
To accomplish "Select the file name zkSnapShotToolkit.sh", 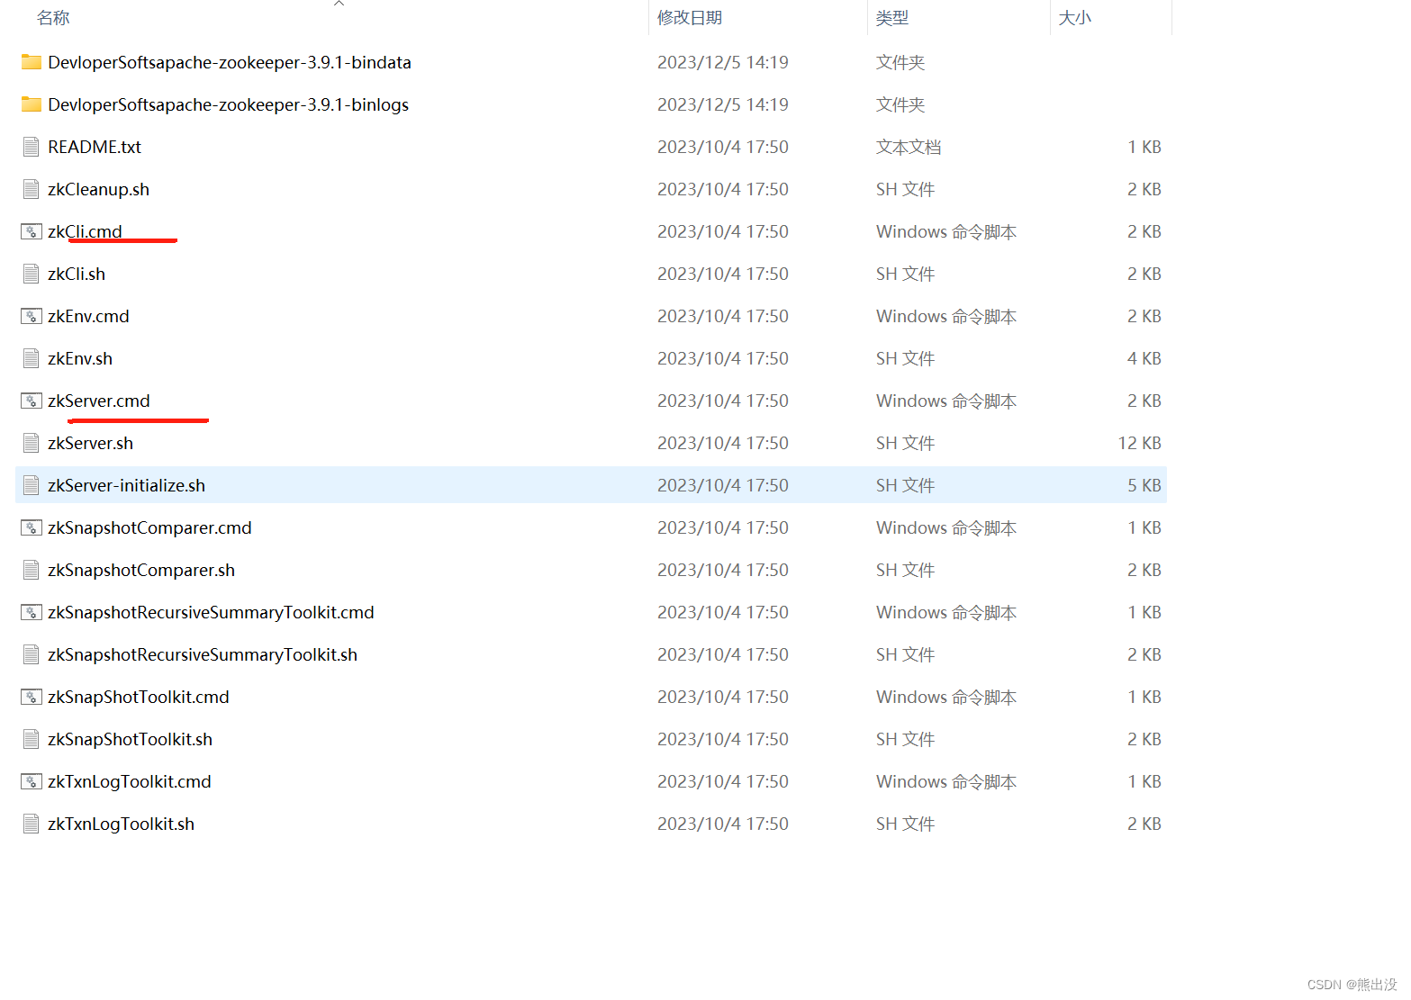I will [130, 739].
